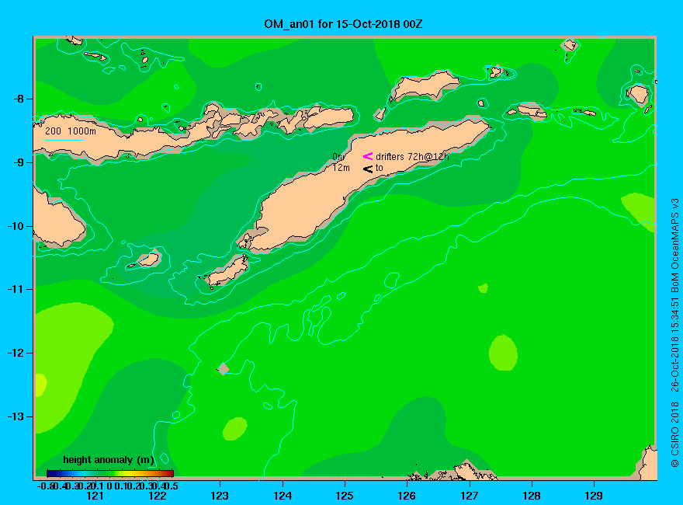The width and height of the screenshot is (683, 505).
Task: Click the 'height anomaly (m)' legend label
Action: [x=109, y=460]
